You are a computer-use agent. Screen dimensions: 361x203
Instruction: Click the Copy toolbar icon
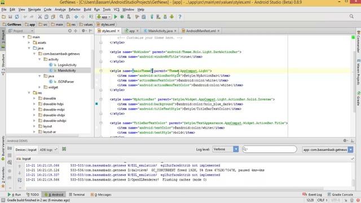46,17
